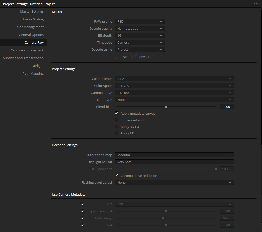Open the Color science dropdown

pyautogui.click(x=174, y=79)
